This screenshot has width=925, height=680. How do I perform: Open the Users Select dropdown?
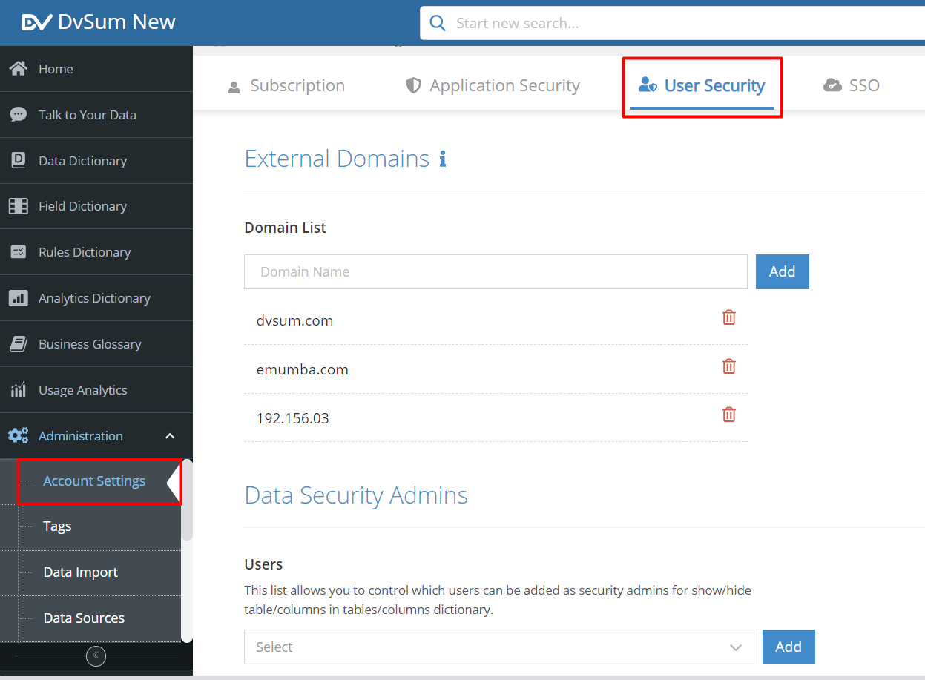point(499,647)
